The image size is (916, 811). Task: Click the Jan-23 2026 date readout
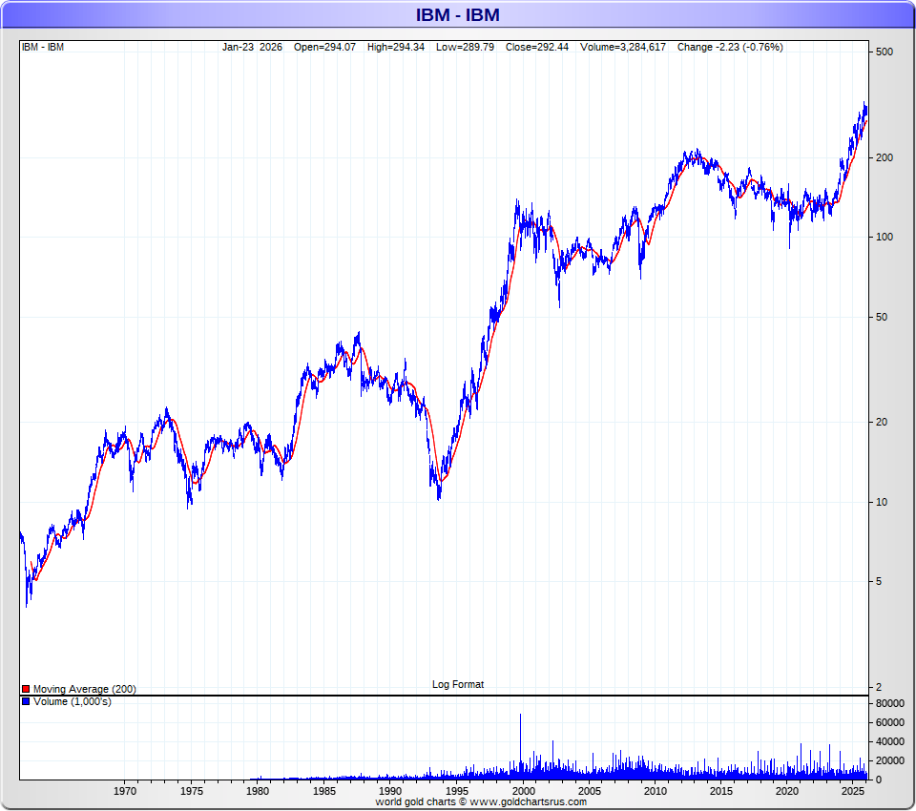[x=252, y=48]
